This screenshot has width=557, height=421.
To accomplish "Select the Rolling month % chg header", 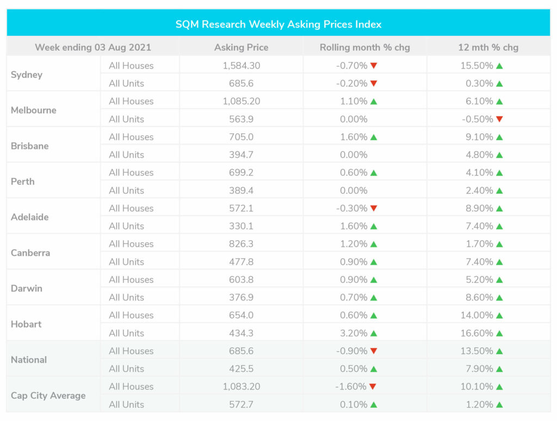I will pos(364,47).
